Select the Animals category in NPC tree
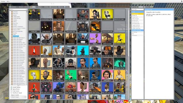The height and width of the screenshot is (103, 183). click(15, 15)
